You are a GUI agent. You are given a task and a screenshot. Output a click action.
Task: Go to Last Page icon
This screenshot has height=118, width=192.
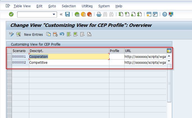[139, 14]
